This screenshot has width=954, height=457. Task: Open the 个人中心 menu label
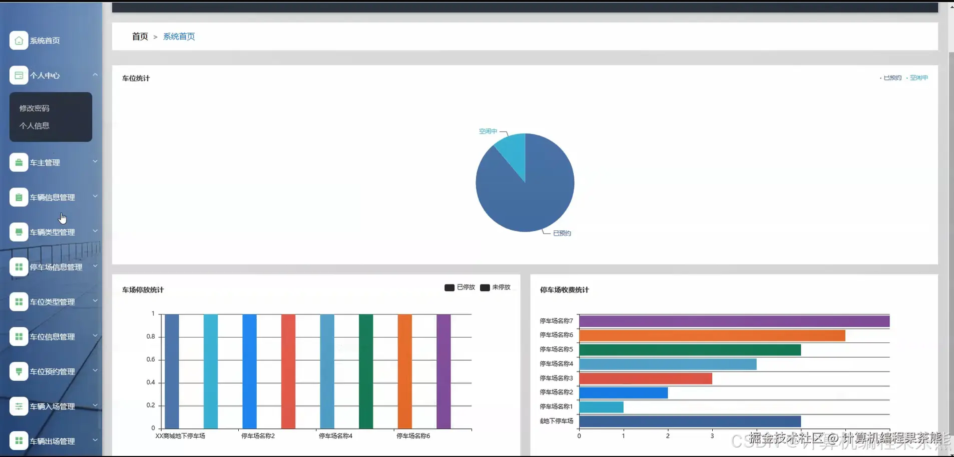(x=45, y=75)
